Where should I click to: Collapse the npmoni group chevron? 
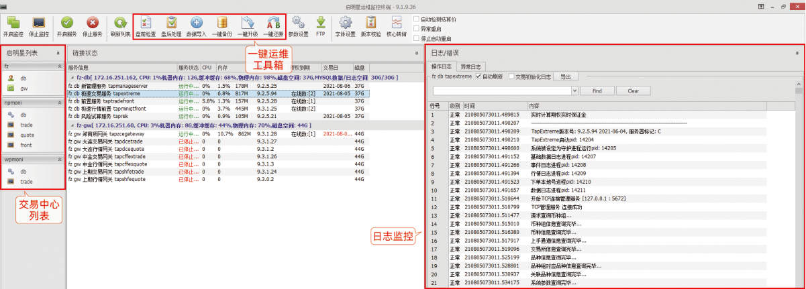pyautogui.click(x=60, y=104)
